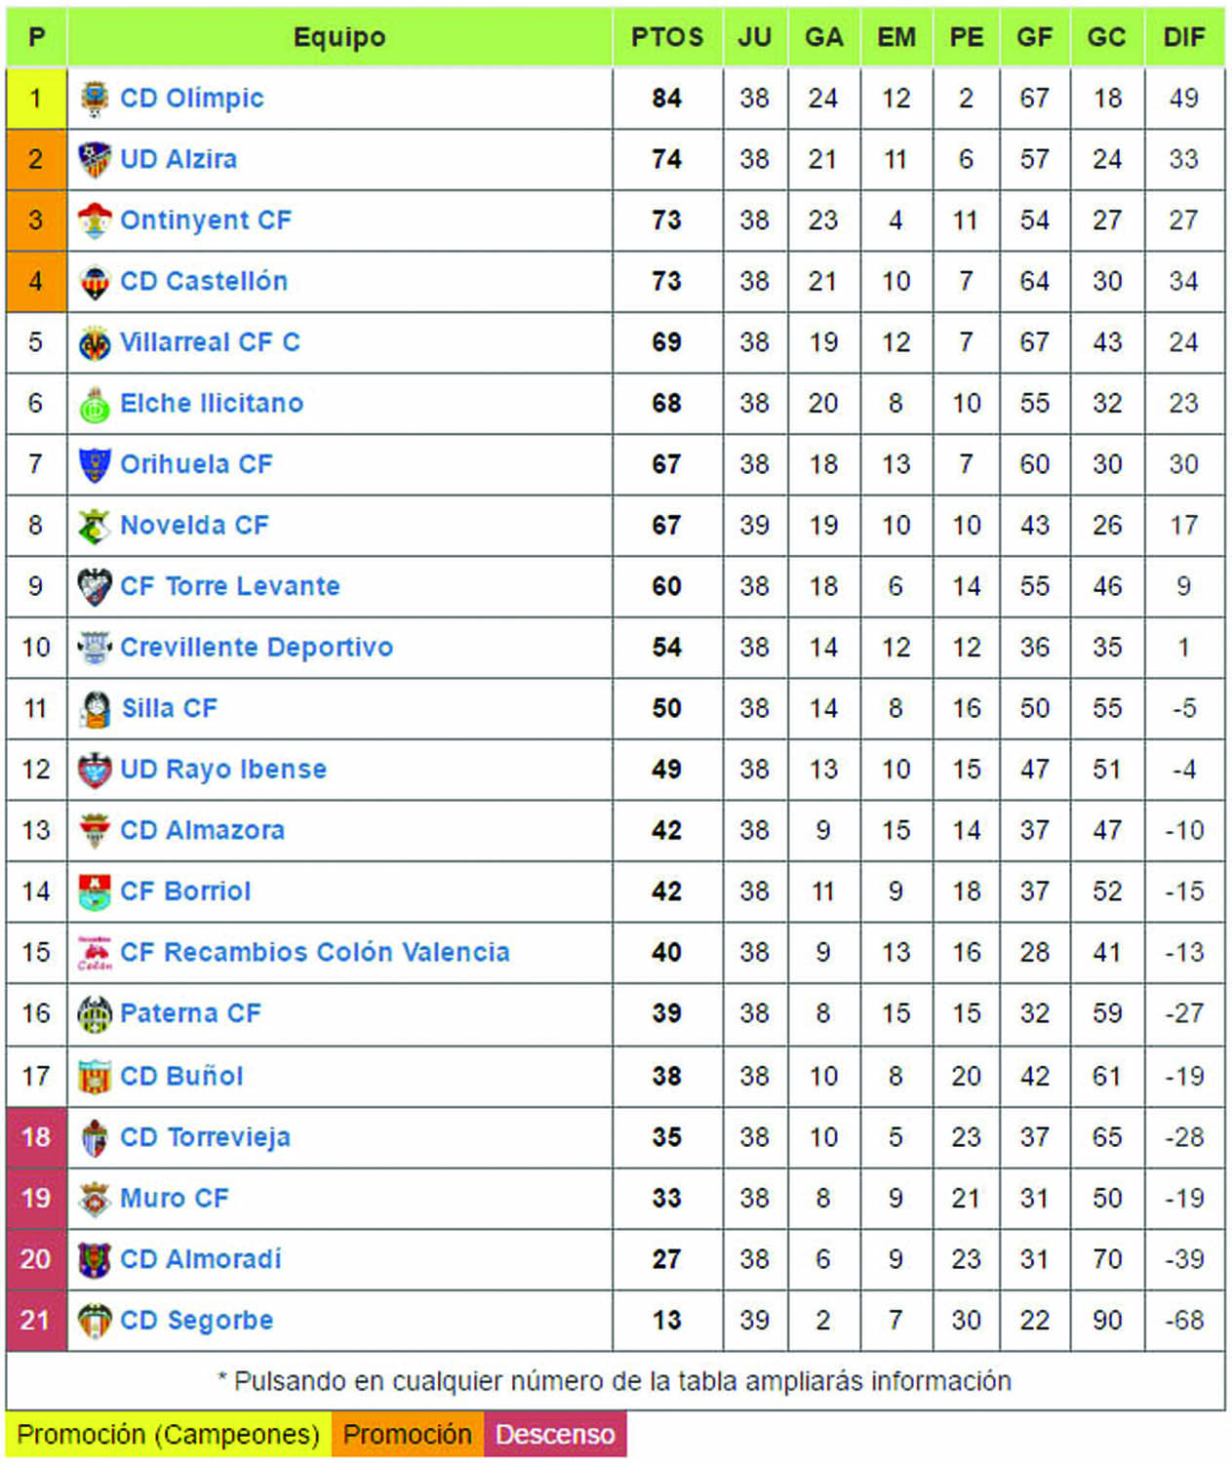This screenshot has height=1463, width=1232.
Task: Click the PTOS column header
Action: coord(667,38)
